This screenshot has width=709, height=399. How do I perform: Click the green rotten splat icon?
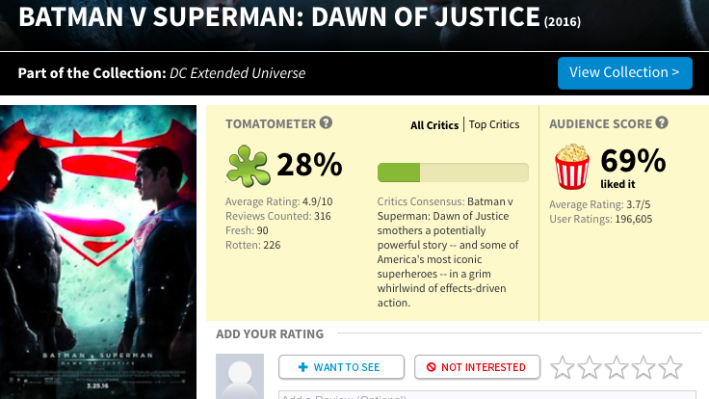248,166
